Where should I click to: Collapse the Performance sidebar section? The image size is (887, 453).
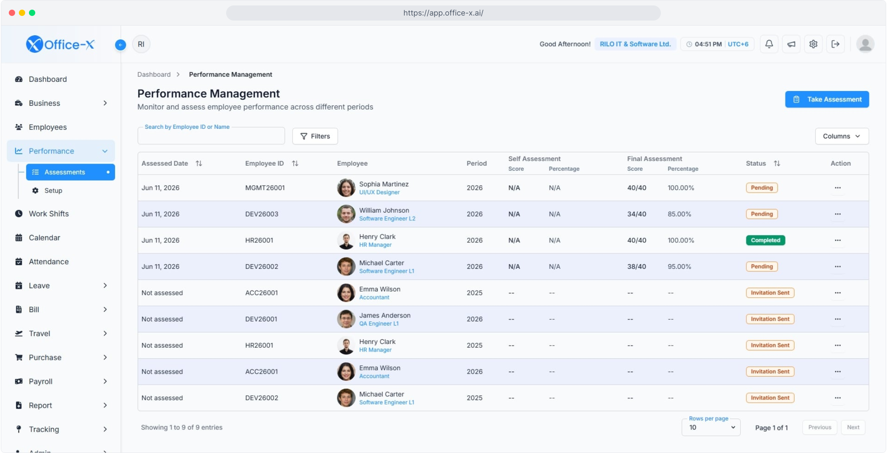tap(61, 151)
